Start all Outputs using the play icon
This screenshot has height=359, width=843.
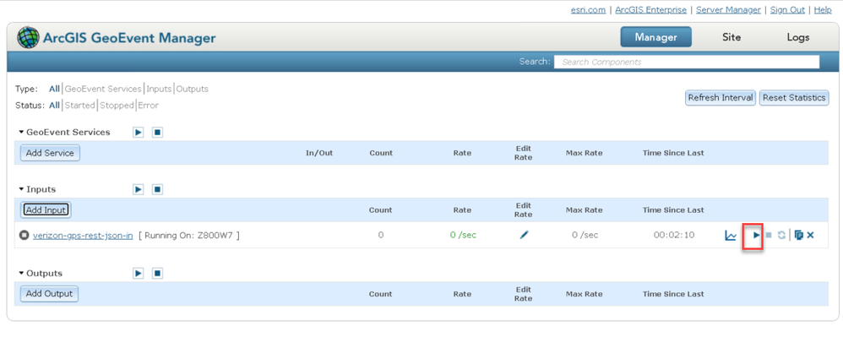pos(139,274)
